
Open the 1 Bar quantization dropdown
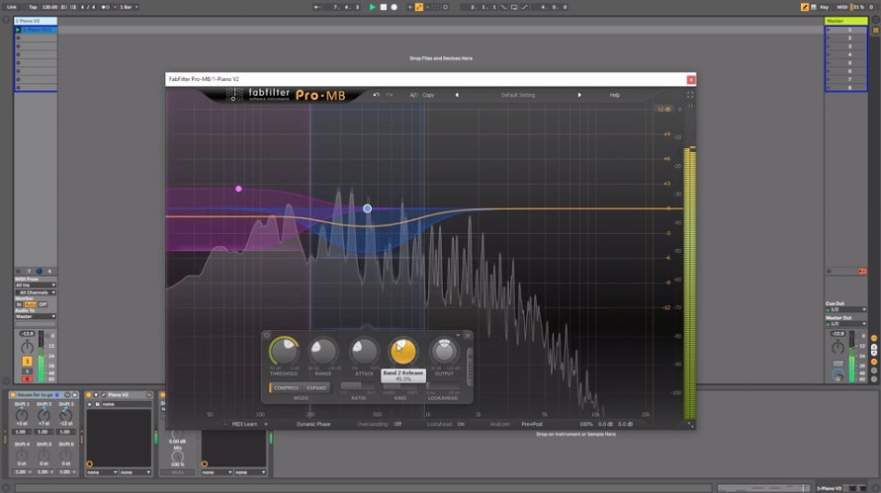pos(129,7)
